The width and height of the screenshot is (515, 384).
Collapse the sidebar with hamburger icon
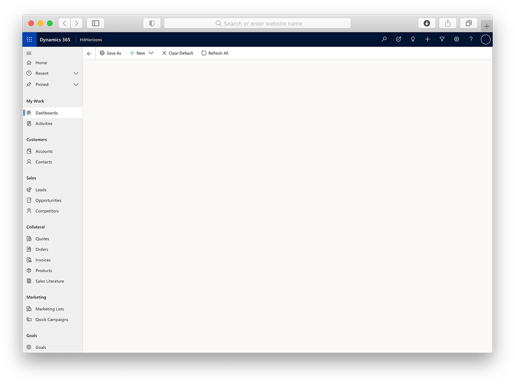[x=29, y=53]
